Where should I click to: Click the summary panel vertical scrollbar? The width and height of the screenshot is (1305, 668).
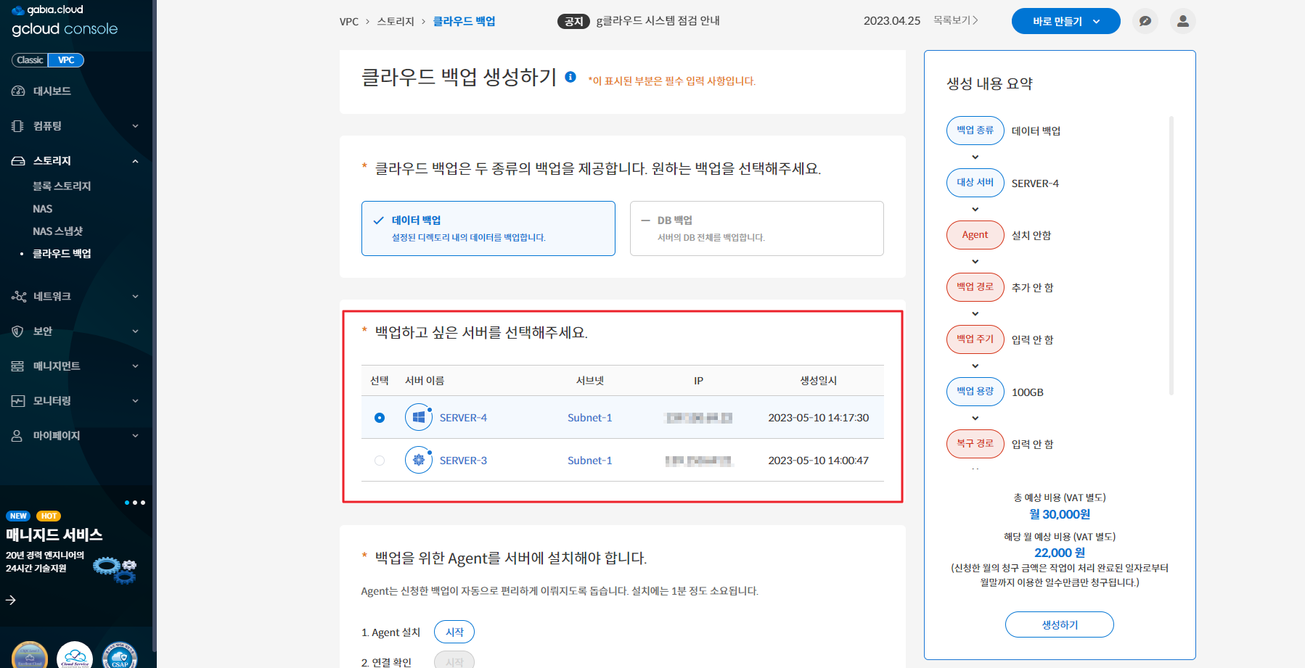pyautogui.click(x=1171, y=255)
